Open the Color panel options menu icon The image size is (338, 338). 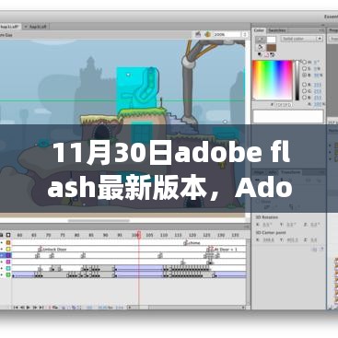(321, 30)
